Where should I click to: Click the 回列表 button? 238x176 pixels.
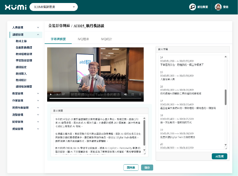pyautogui.click(x=131, y=168)
